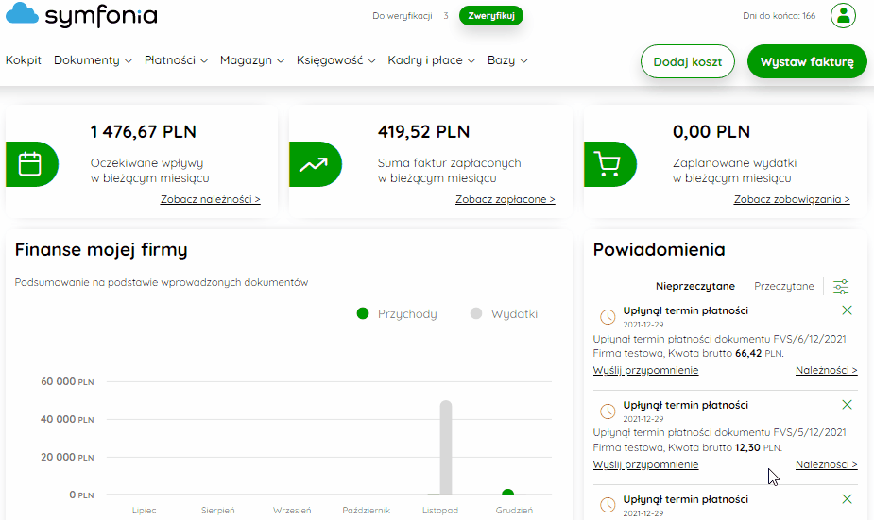Viewport: 874px width, 520px height.
Task: Switch to Przeczytane notifications tab
Action: (x=783, y=286)
